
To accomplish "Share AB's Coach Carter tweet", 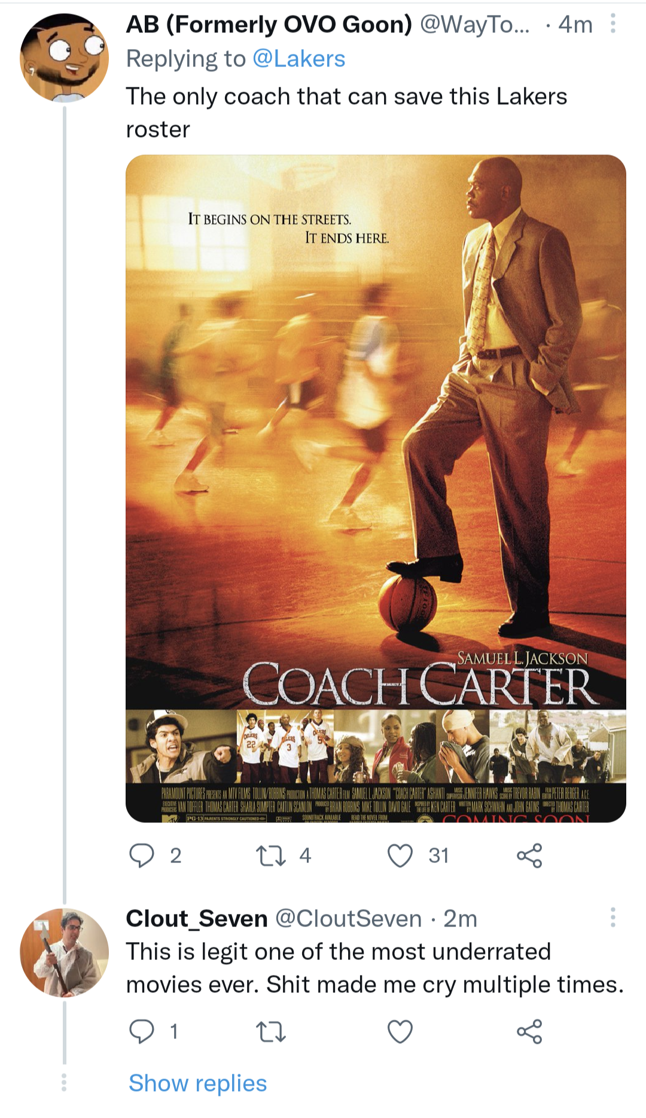I will click(529, 855).
